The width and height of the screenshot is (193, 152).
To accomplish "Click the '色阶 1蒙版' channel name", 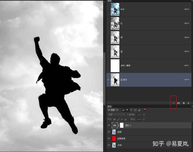I will [x=125, y=65].
